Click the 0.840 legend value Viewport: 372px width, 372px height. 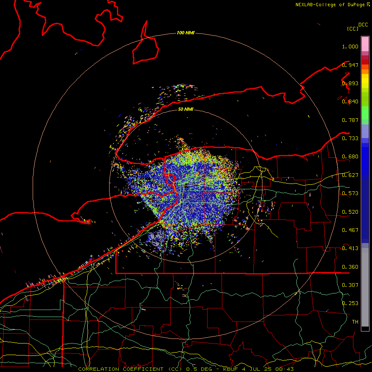pyautogui.click(x=350, y=102)
